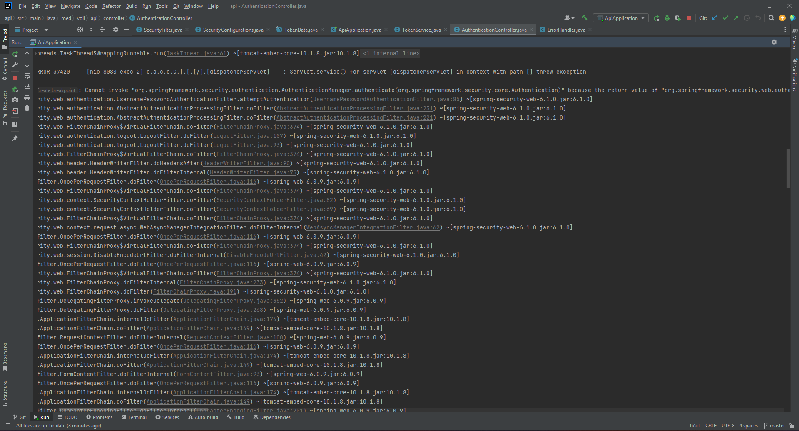Open the Navigate menu
This screenshot has width=799, height=431.
point(70,6)
